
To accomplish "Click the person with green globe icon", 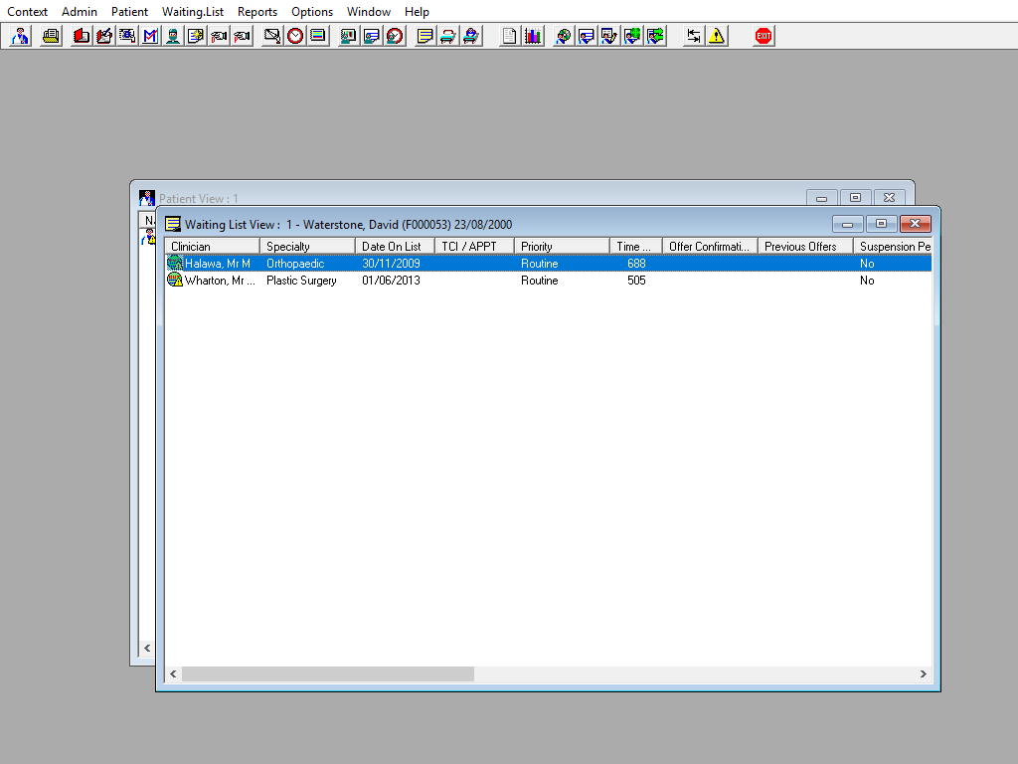I will 632,36.
